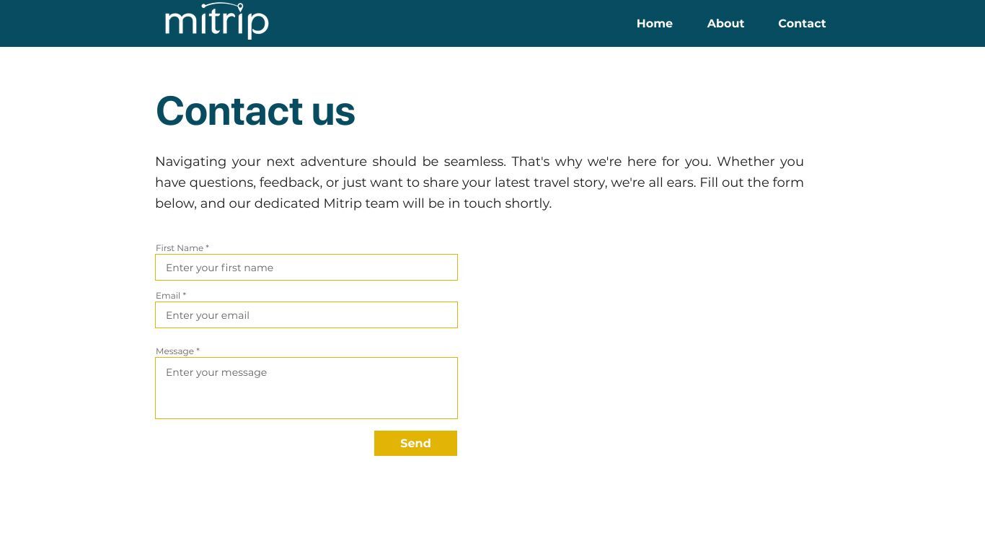Submit the form with the Send button
This screenshot has width=985, height=554.
[415, 443]
